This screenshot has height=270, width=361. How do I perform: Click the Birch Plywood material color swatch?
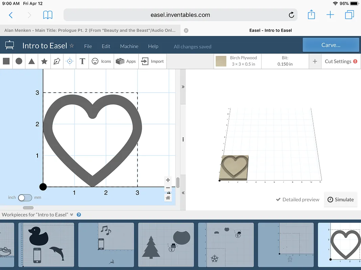coord(221,61)
